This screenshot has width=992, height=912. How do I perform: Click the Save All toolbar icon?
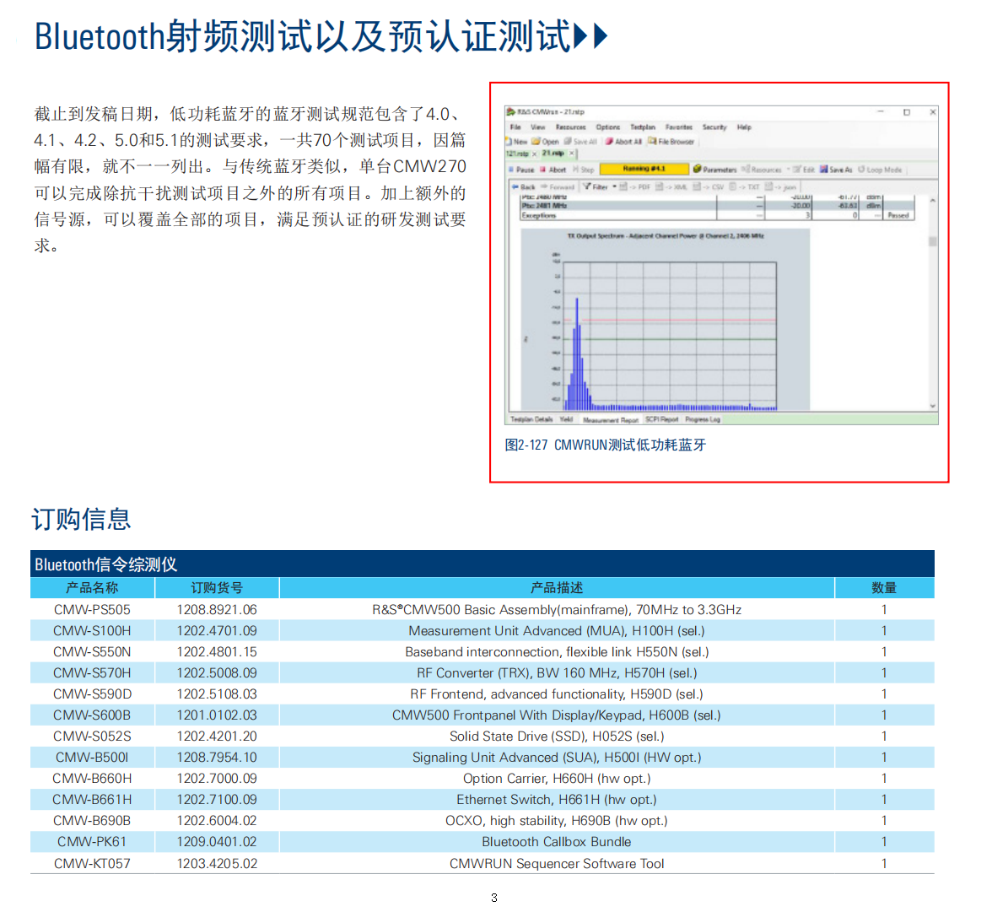tap(568, 141)
